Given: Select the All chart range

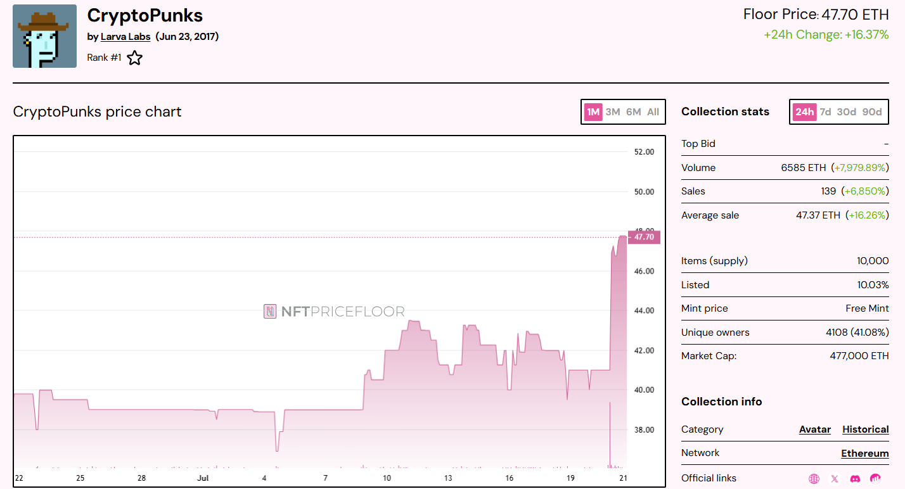Looking at the screenshot, I should 653,112.
